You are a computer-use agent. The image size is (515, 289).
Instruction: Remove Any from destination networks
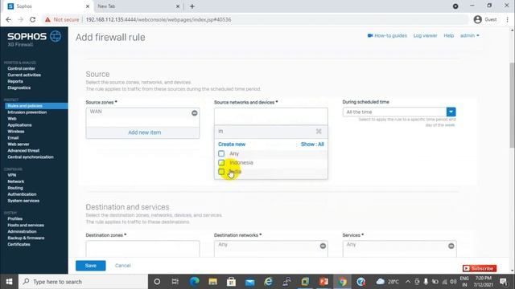tap(323, 246)
